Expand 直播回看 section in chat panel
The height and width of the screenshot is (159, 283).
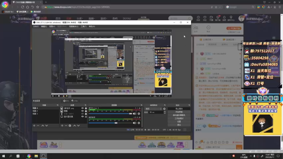[x=229, y=40]
